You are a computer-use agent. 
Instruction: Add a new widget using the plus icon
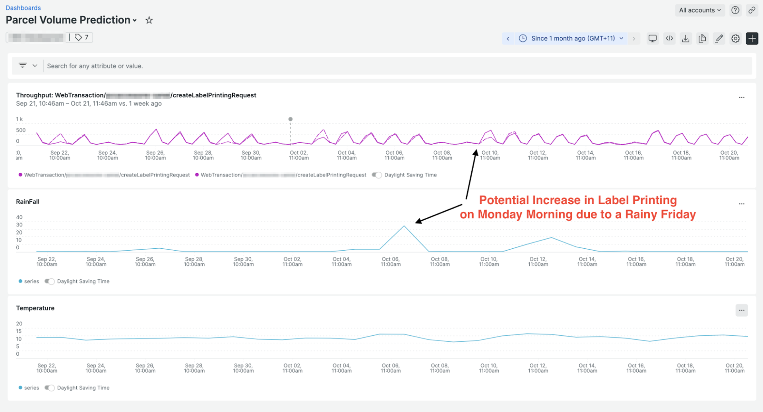(752, 38)
